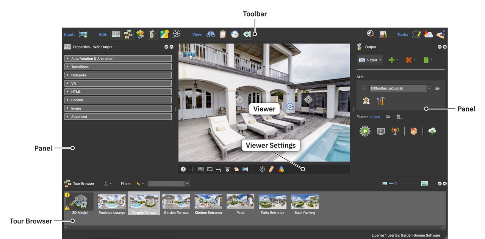Image resolution: width=485 pixels, height=239 pixels.
Task: Click the compass icon in viewer settings
Action: click(x=183, y=169)
